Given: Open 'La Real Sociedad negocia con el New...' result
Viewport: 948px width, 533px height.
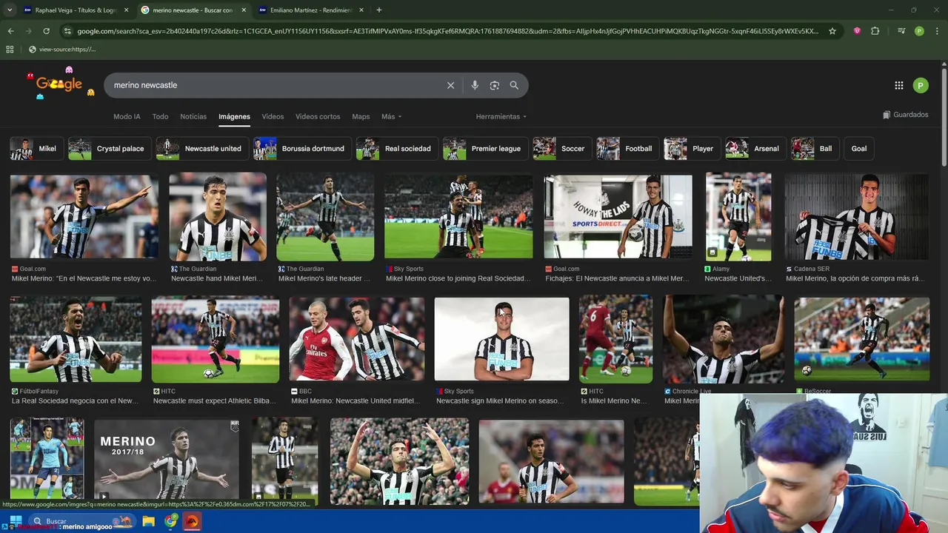Looking at the screenshot, I should pyautogui.click(x=75, y=400).
